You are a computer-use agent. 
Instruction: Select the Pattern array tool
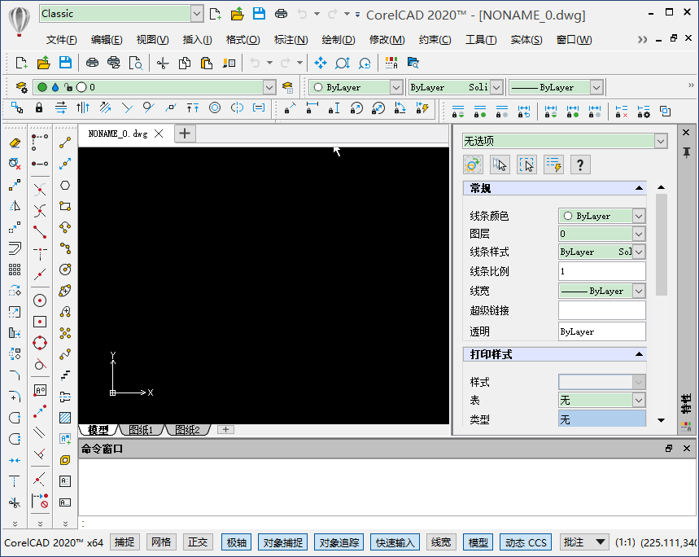click(x=15, y=270)
